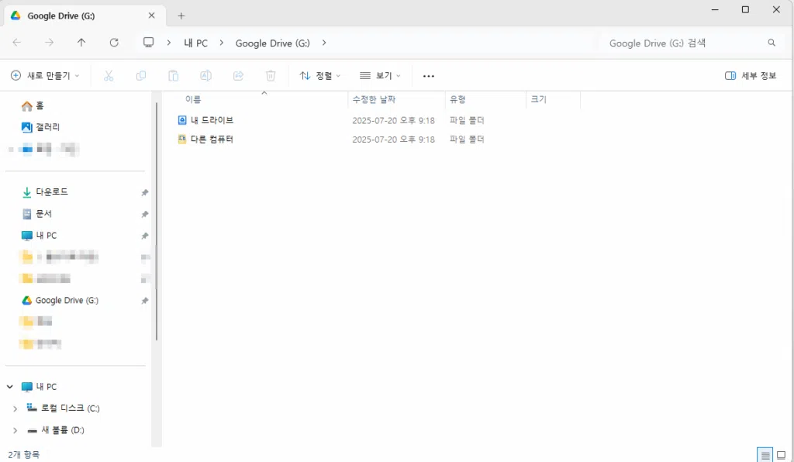Click the Copy icon in toolbar

[x=141, y=76]
